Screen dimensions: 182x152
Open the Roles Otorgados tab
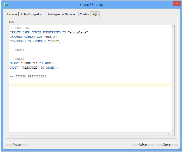click(x=31, y=14)
